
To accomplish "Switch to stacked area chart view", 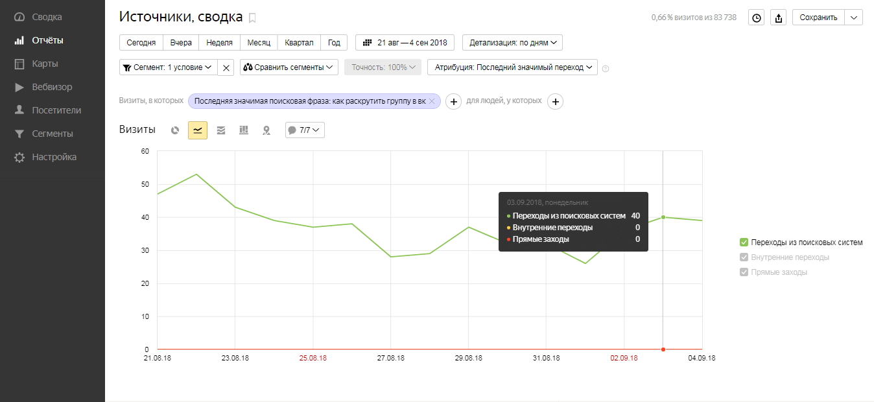I will point(221,130).
